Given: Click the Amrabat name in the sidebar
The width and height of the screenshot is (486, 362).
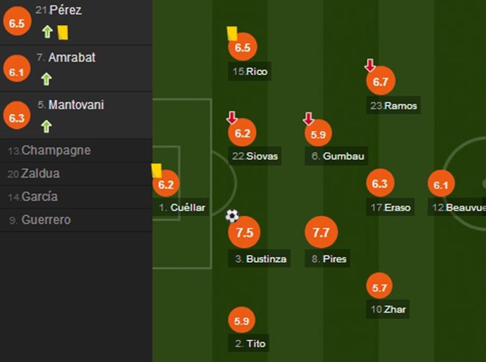Looking at the screenshot, I should pyautogui.click(x=71, y=58).
